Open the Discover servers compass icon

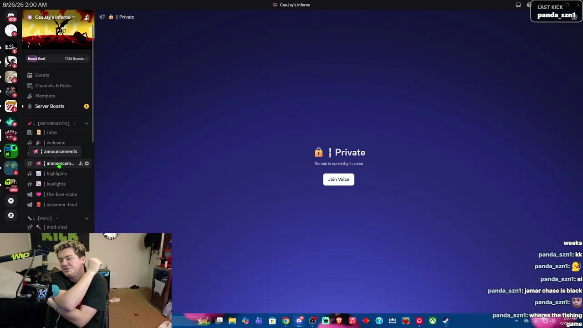11,215
